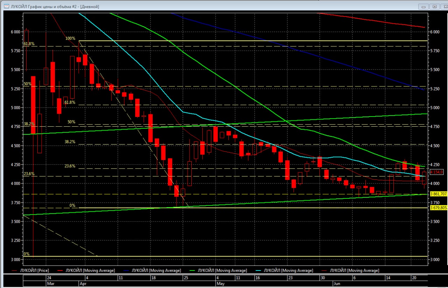
Task: Click the May month label on time axis
Action: (x=220, y=284)
